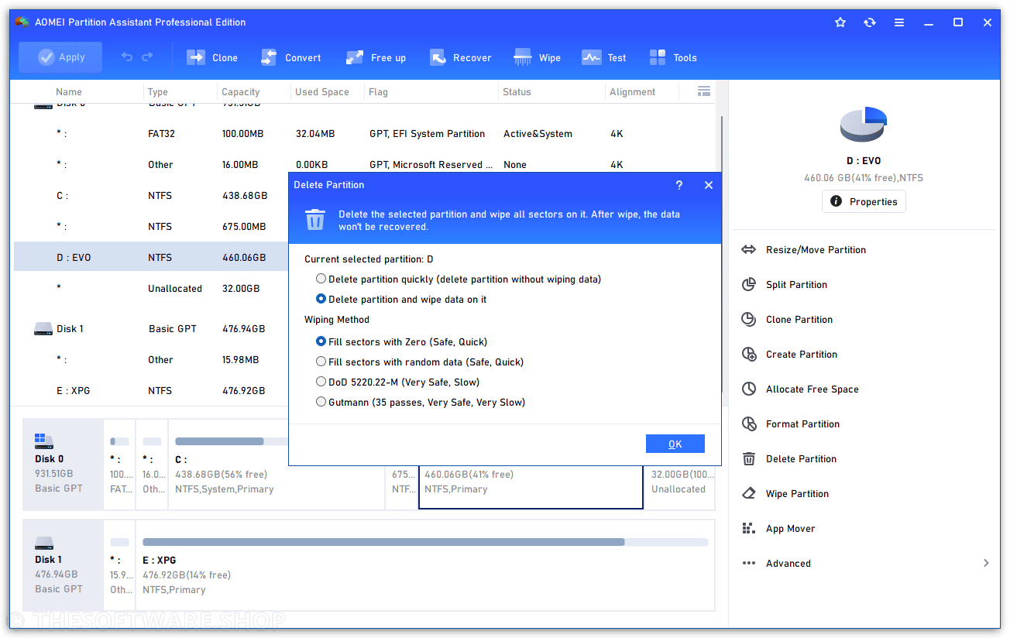Open the Test menu

(x=604, y=57)
